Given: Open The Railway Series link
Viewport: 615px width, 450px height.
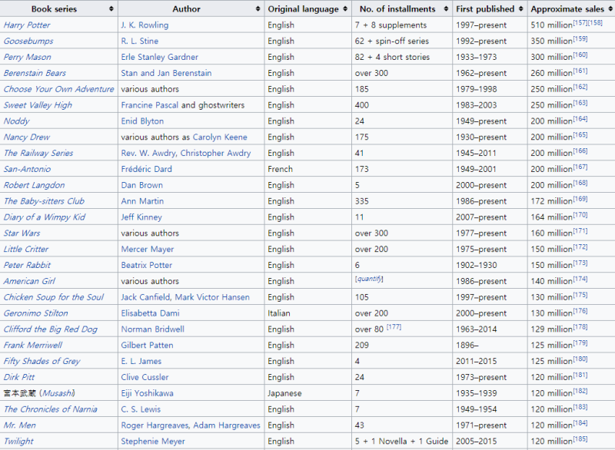Looking at the screenshot, I should tap(38, 153).
